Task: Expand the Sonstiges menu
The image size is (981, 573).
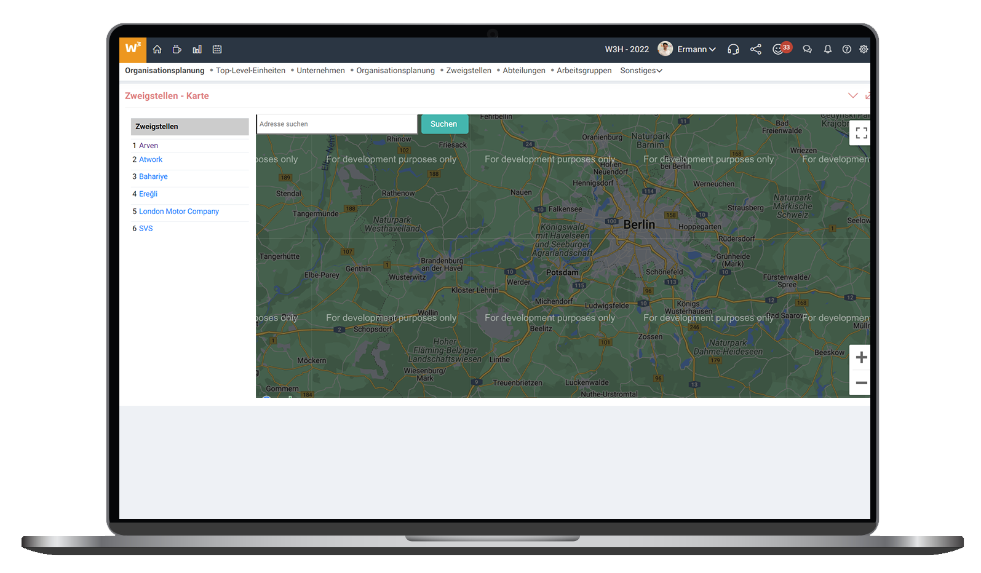Action: [641, 71]
